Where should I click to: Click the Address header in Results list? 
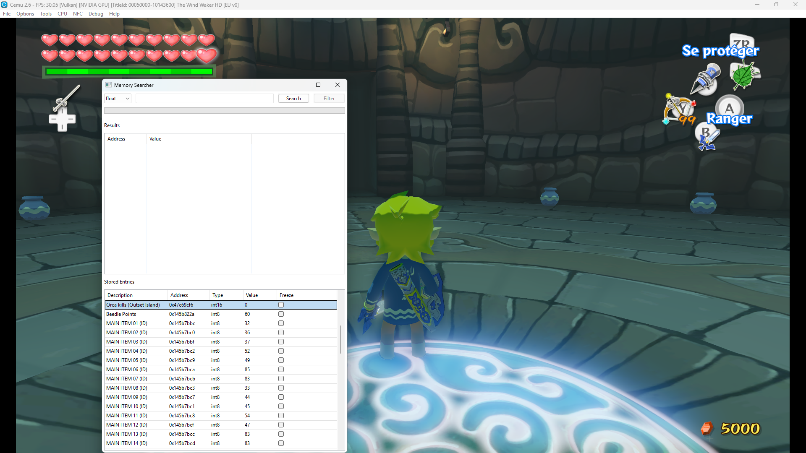coord(126,139)
